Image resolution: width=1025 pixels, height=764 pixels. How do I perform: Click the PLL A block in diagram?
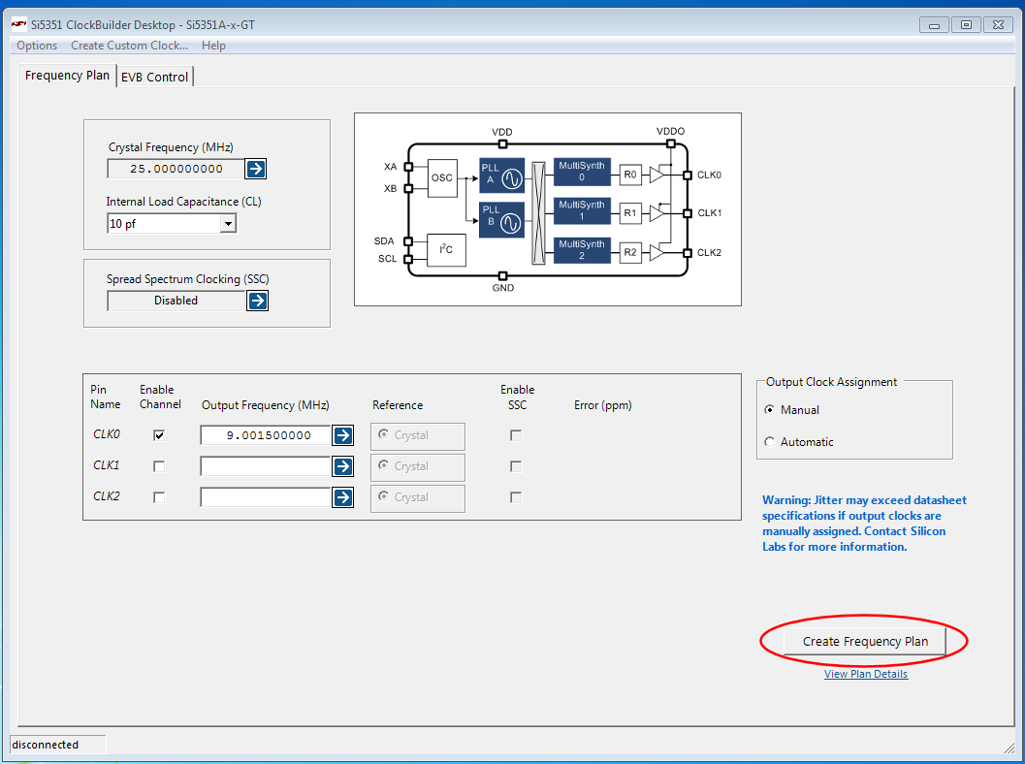(501, 177)
